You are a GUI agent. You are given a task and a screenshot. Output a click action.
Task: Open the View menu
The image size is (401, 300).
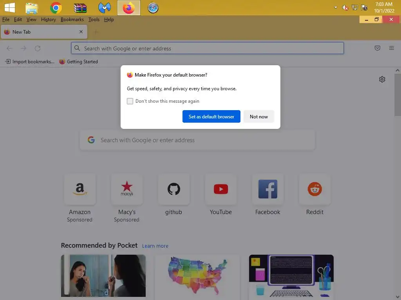tap(31, 20)
